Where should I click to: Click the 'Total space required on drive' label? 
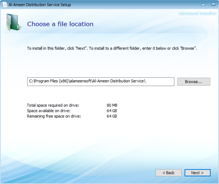pos(53,105)
